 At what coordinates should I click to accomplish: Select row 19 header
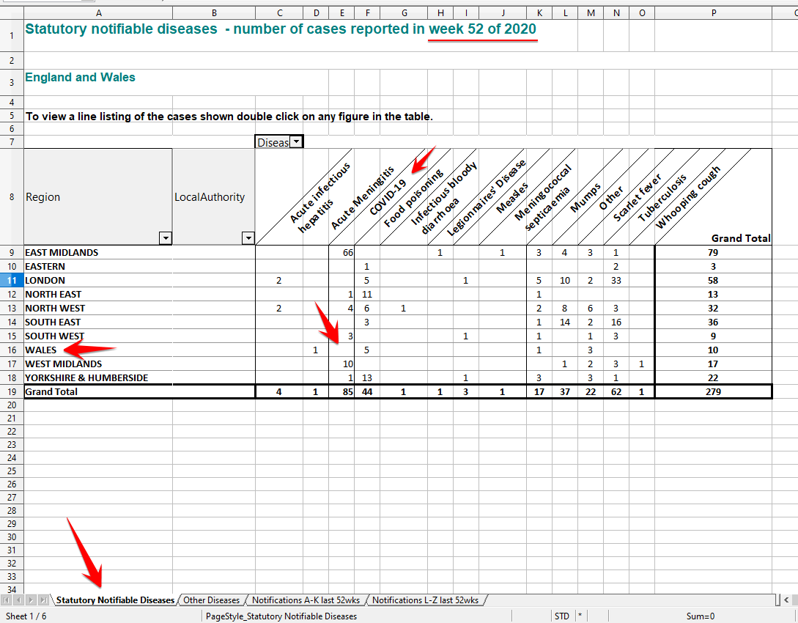[12, 392]
